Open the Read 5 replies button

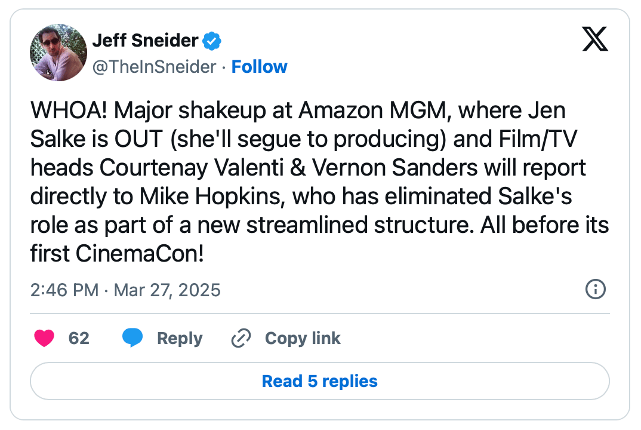(x=320, y=381)
